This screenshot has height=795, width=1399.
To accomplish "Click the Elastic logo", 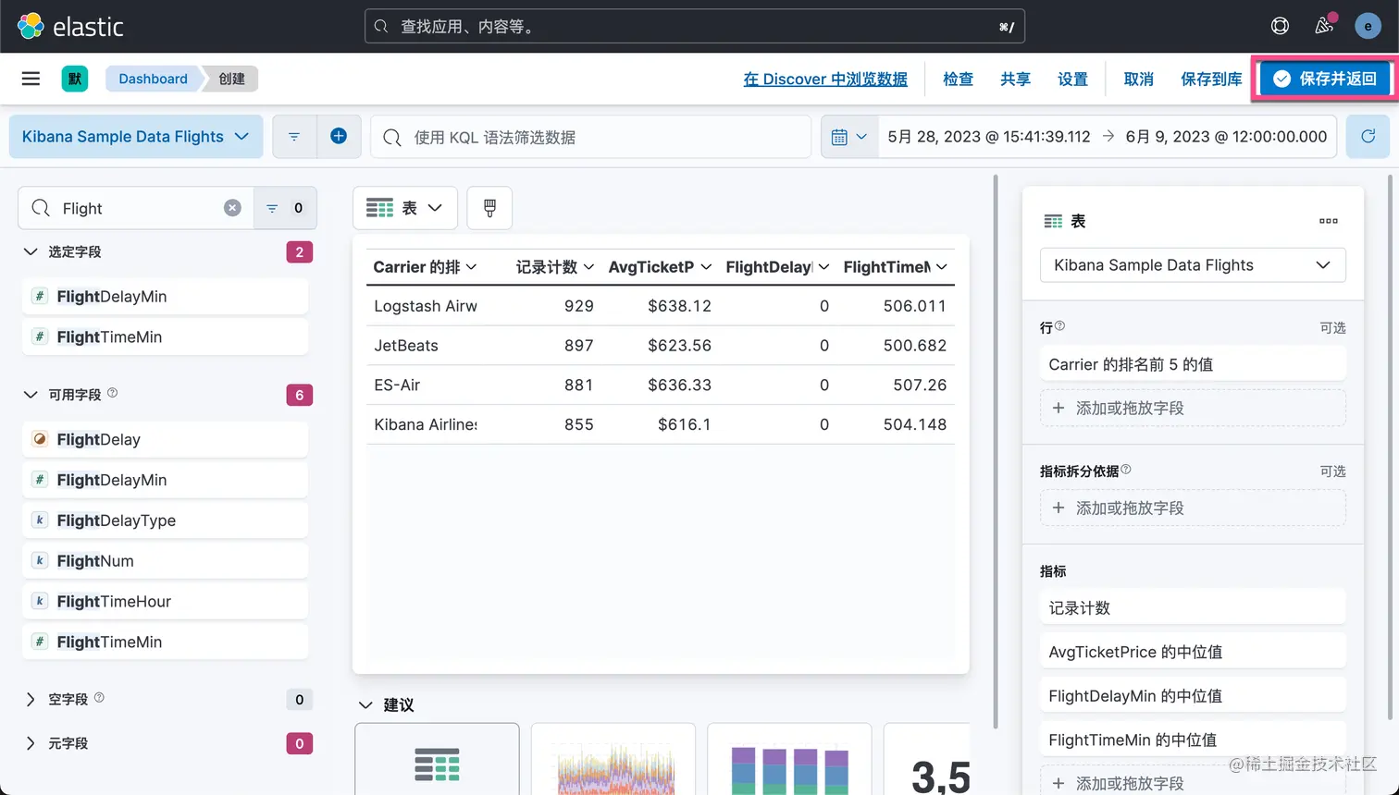I will point(70,26).
